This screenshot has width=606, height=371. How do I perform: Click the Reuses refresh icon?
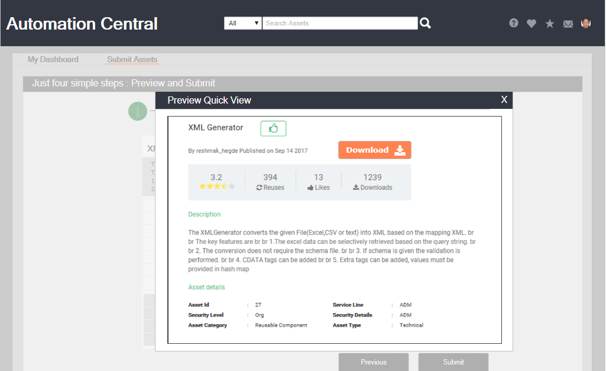(259, 188)
